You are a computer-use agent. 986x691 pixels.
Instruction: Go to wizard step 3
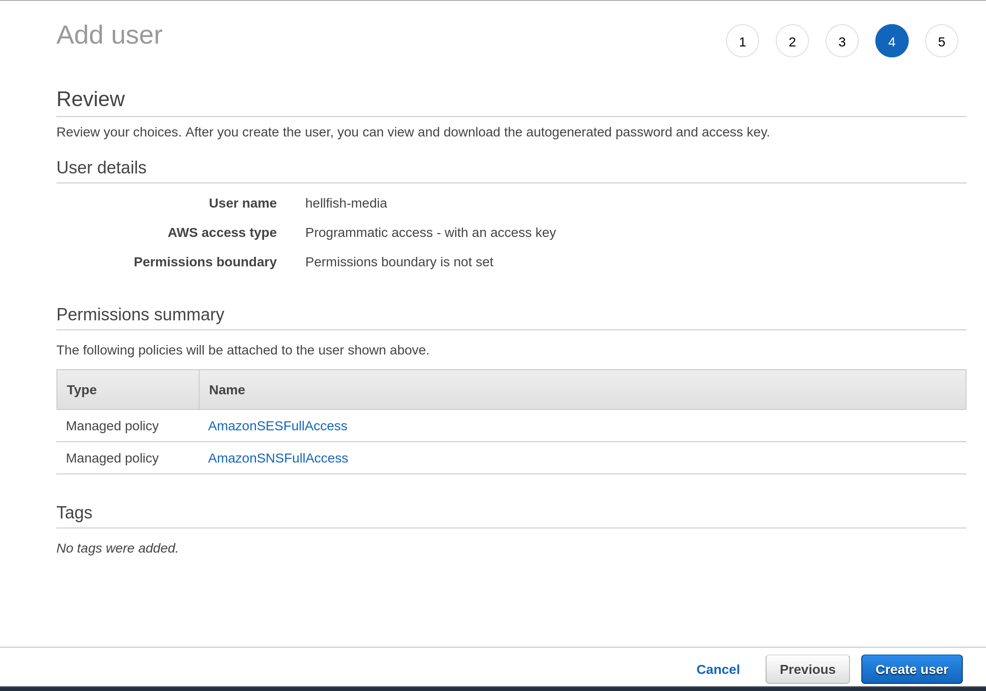pos(842,41)
